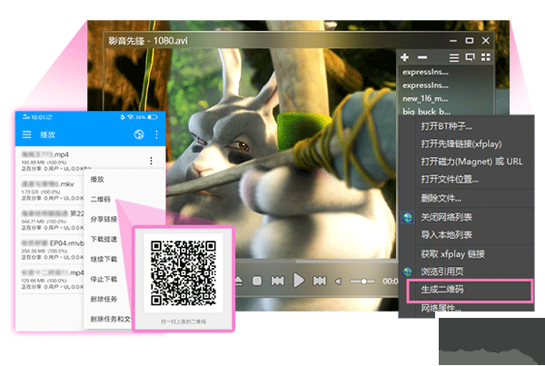Open the hamburger menu in mobile app
The width and height of the screenshot is (545, 366).
click(x=26, y=134)
